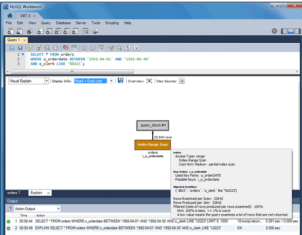This screenshot has width=302, height=235.
Task: Toggle the left sidebar panel visibility
Action: click(x=284, y=31)
